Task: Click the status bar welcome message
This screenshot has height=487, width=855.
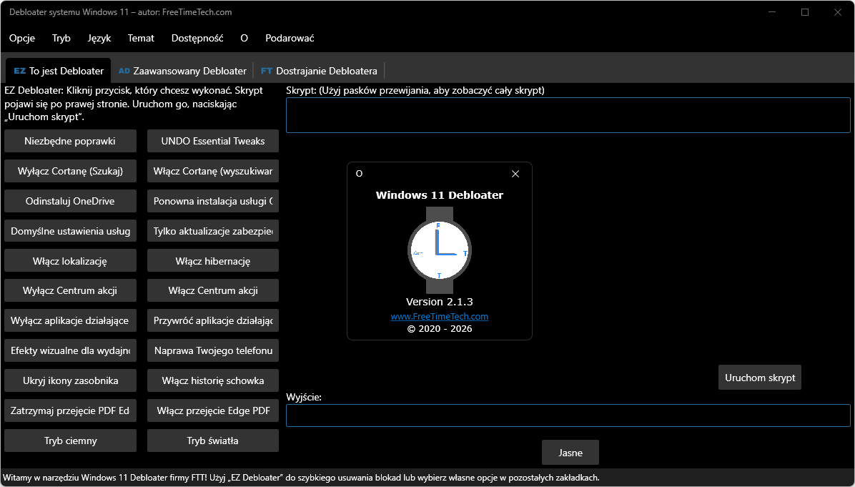Action: 302,478
